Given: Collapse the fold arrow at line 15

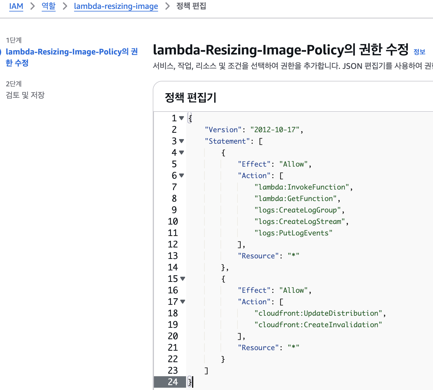Looking at the screenshot, I should click(183, 279).
